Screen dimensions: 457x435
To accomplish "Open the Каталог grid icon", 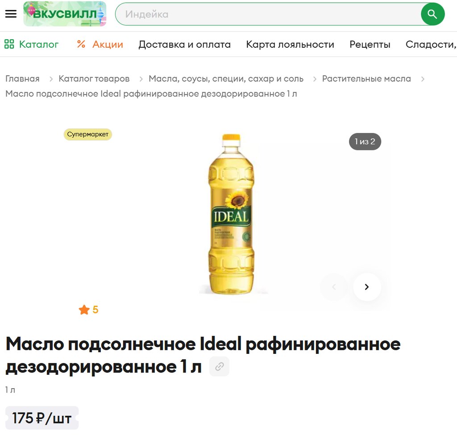I will tap(9, 44).
